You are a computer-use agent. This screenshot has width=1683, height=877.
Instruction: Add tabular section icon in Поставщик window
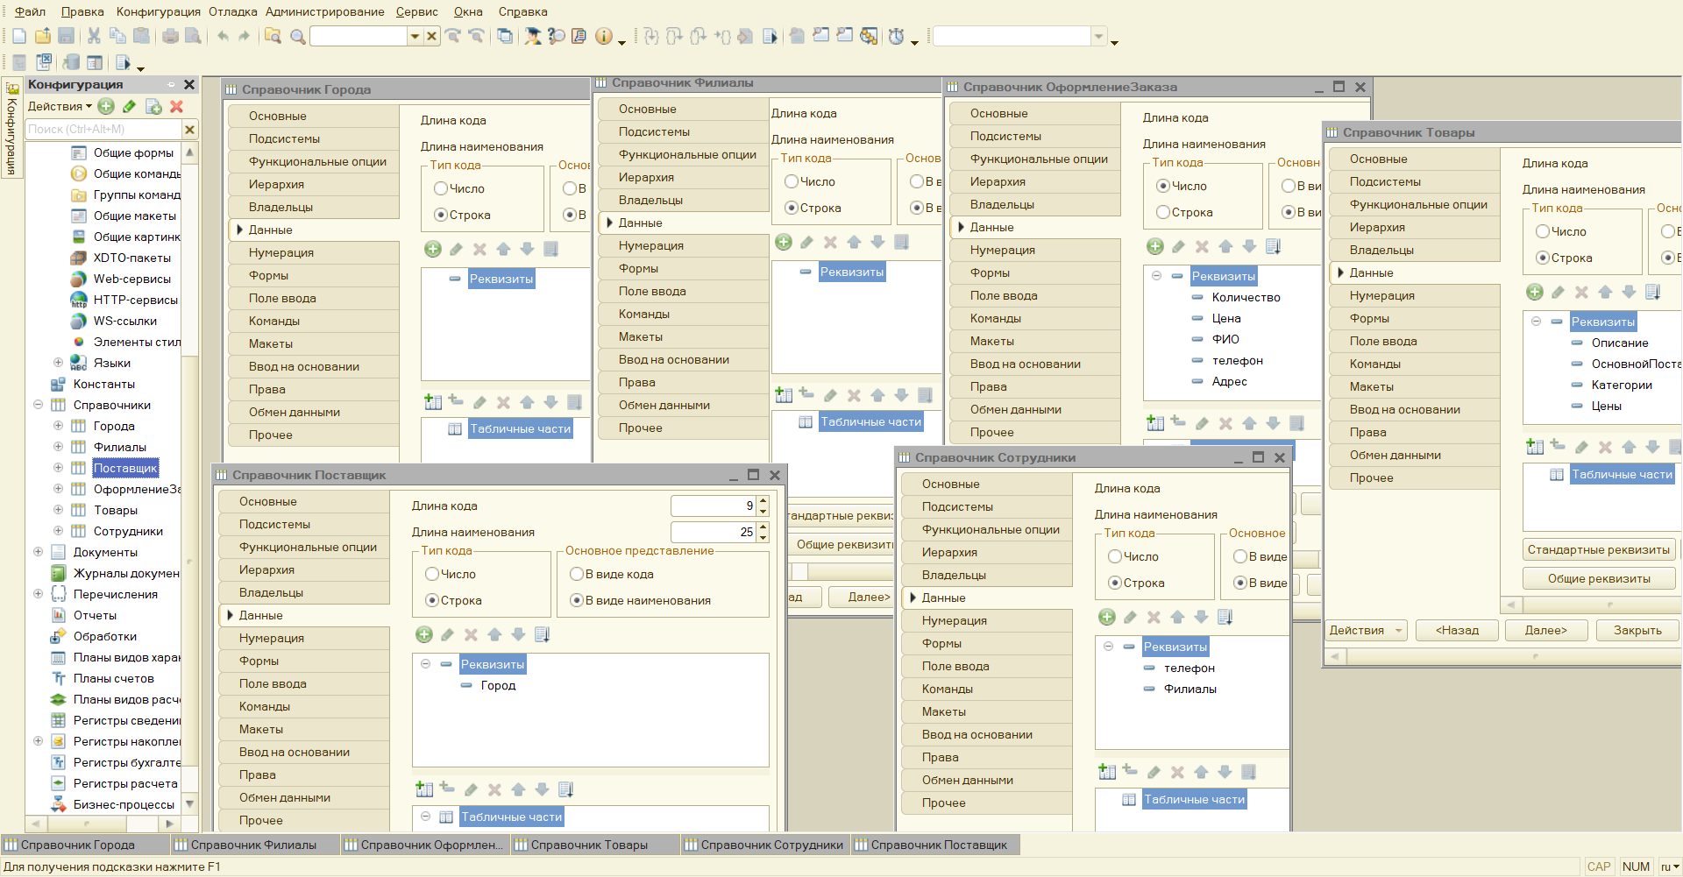click(x=424, y=789)
